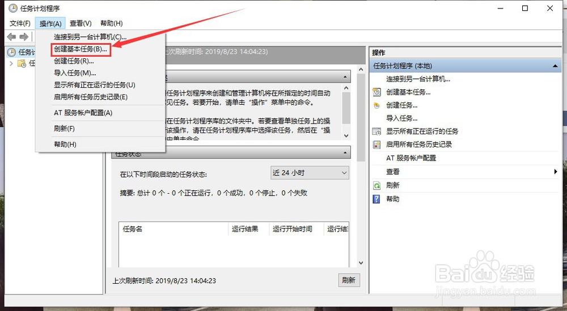Click bottom text 上次刷新时间: 2019/8/23 14:04:23

click(x=164, y=280)
